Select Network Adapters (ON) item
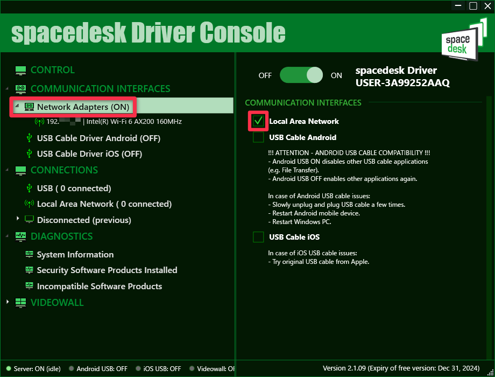495x377 pixels. [83, 107]
